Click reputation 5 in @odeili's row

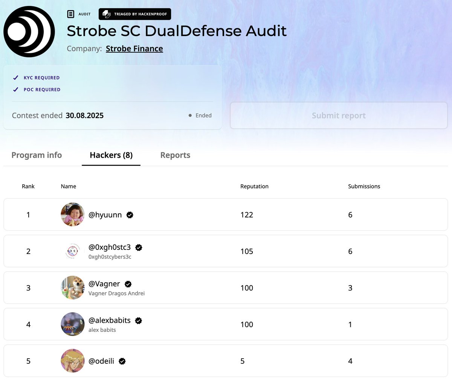pyautogui.click(x=243, y=361)
